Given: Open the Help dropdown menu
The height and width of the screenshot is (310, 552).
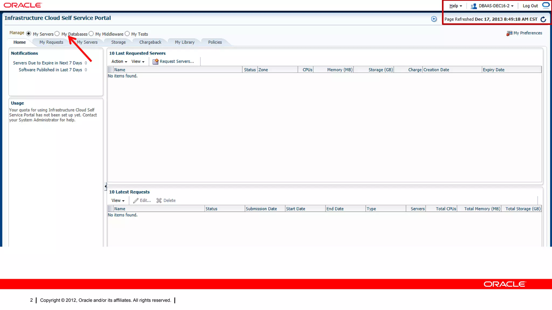Looking at the screenshot, I should pyautogui.click(x=456, y=6).
